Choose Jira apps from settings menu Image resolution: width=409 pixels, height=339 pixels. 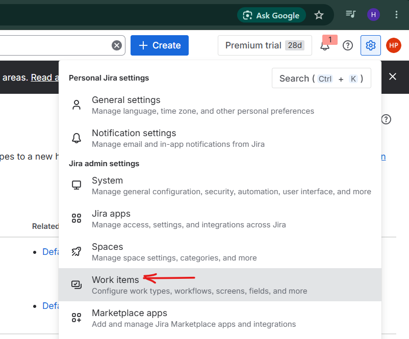(x=220, y=219)
